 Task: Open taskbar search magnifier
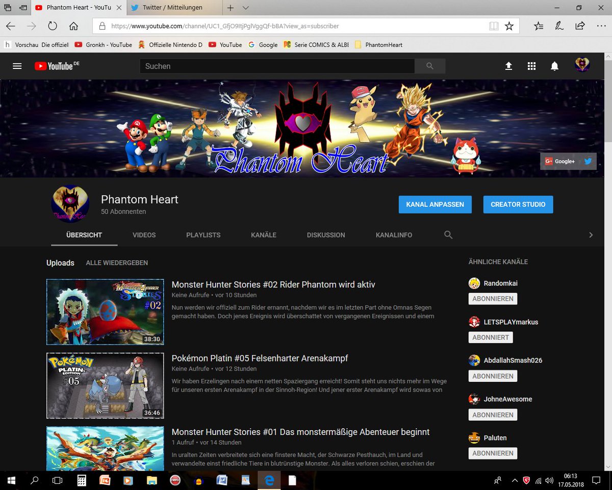(x=35, y=480)
